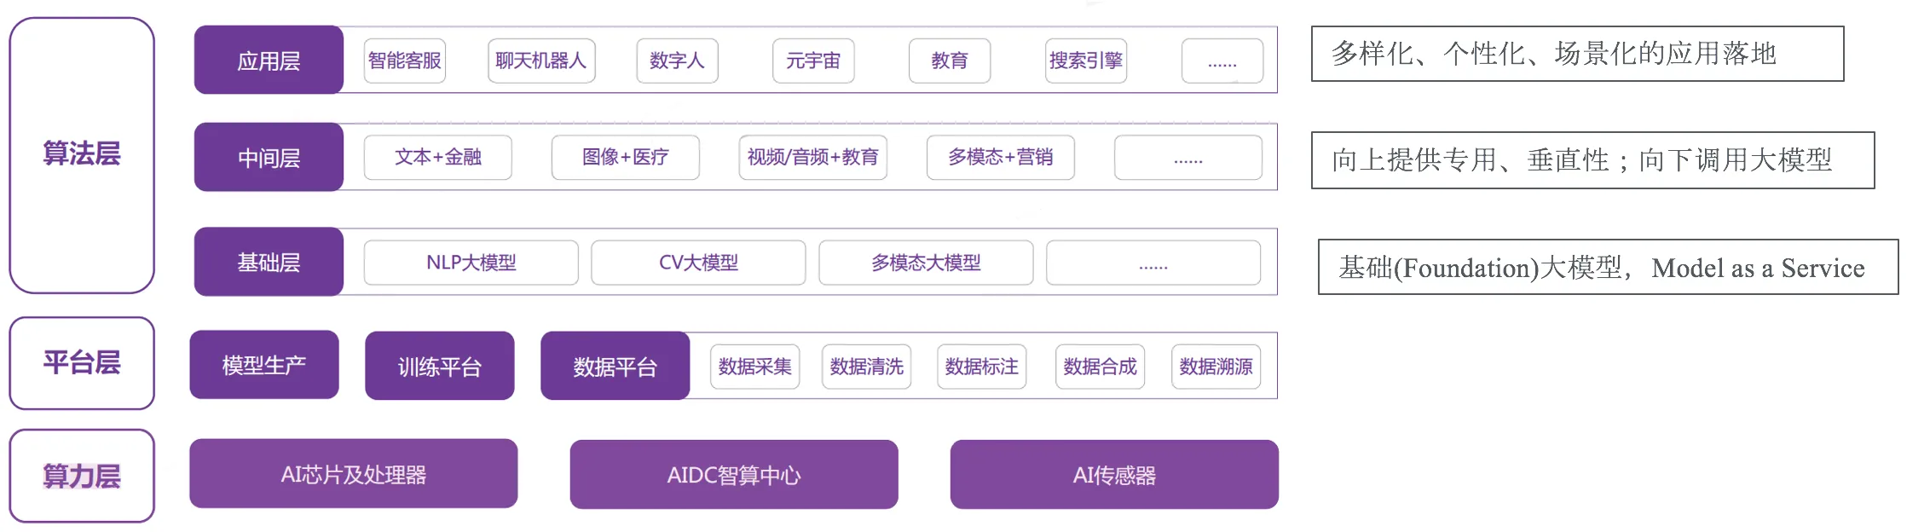The image size is (1930, 532).
Task: Click the 数据溯源 box
Action: point(1216,367)
